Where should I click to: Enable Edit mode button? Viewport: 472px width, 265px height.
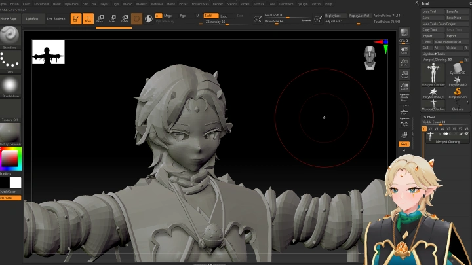click(x=76, y=18)
